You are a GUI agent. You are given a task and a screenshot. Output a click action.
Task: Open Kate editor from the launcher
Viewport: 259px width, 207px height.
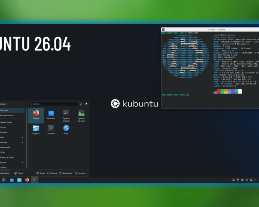click(x=66, y=130)
